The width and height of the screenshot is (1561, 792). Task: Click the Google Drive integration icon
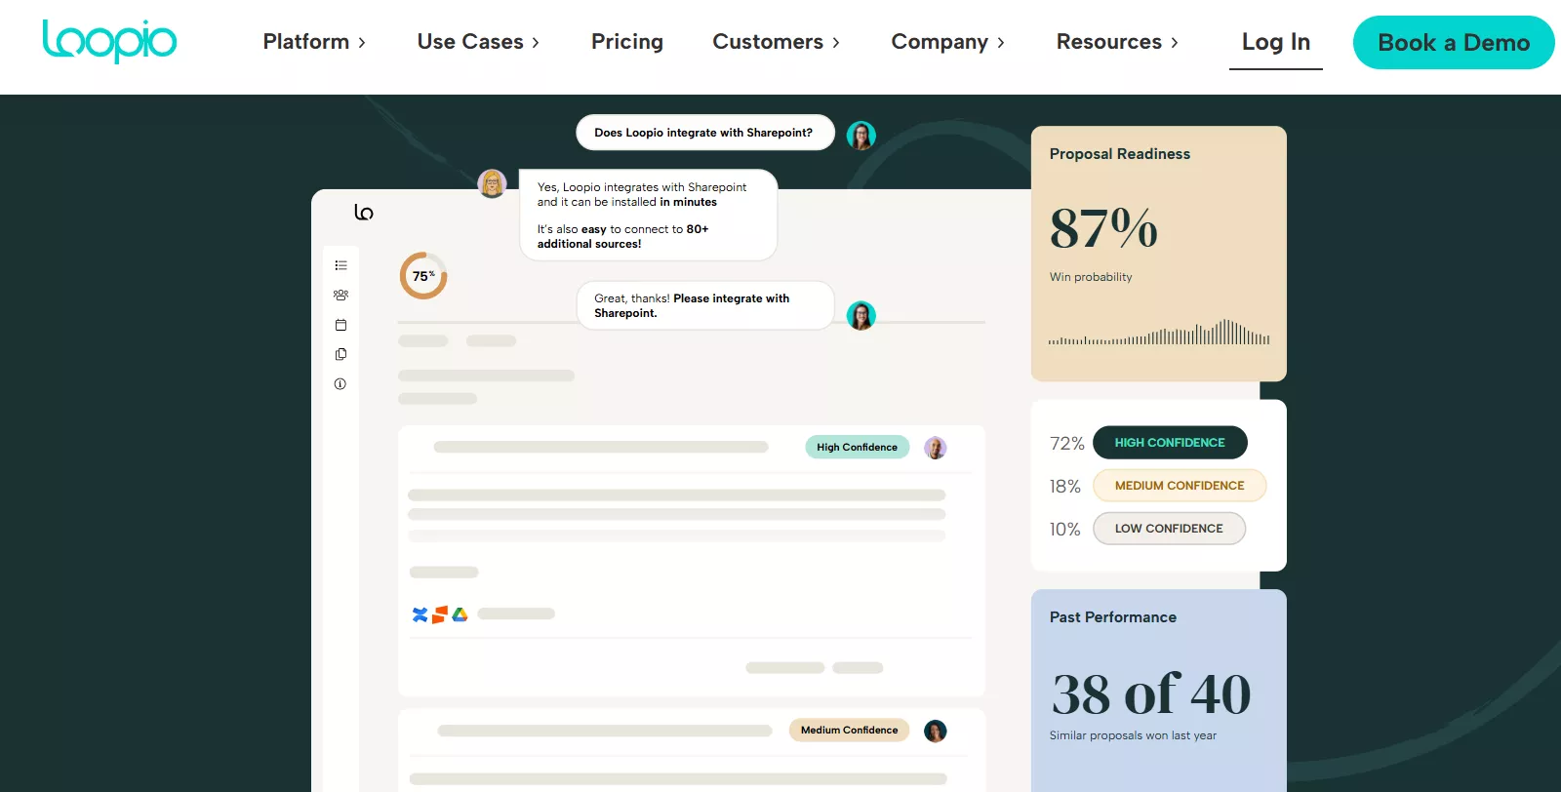[460, 614]
